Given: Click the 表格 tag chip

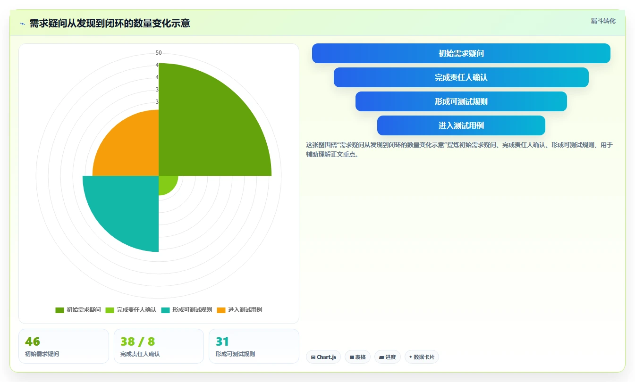Looking at the screenshot, I should (x=357, y=357).
